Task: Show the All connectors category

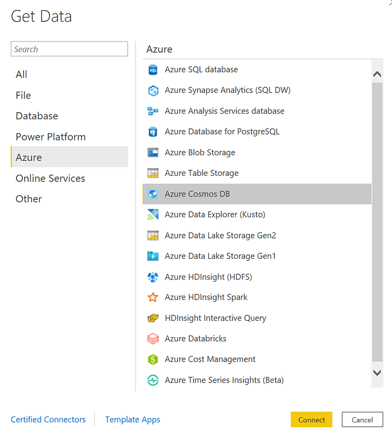Action: 21,74
